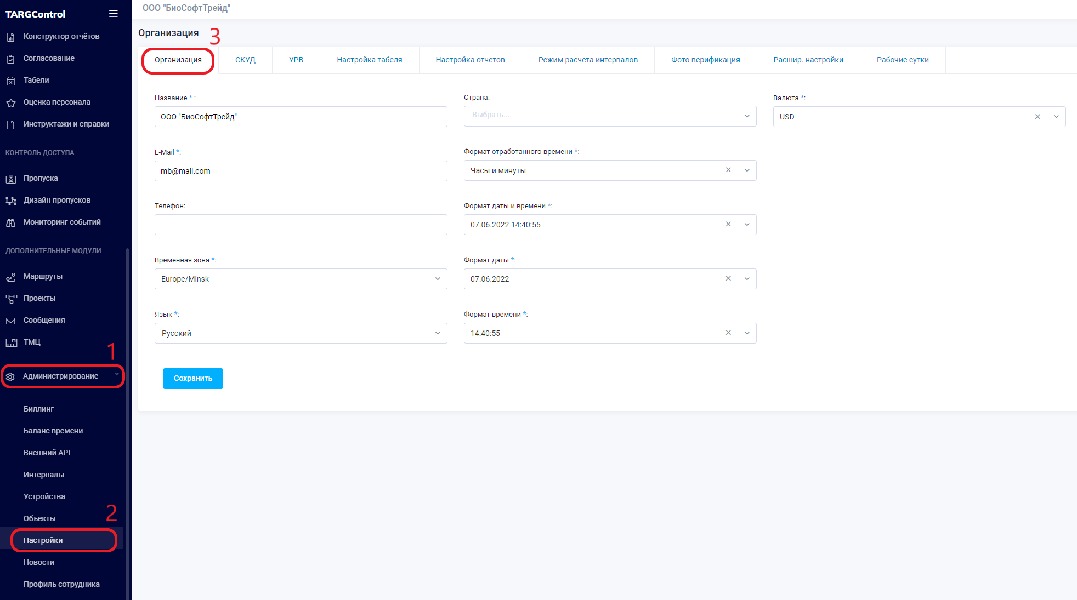The height and width of the screenshot is (600, 1077).
Task: Expand Формат даты и времени dropdown
Action: point(747,225)
